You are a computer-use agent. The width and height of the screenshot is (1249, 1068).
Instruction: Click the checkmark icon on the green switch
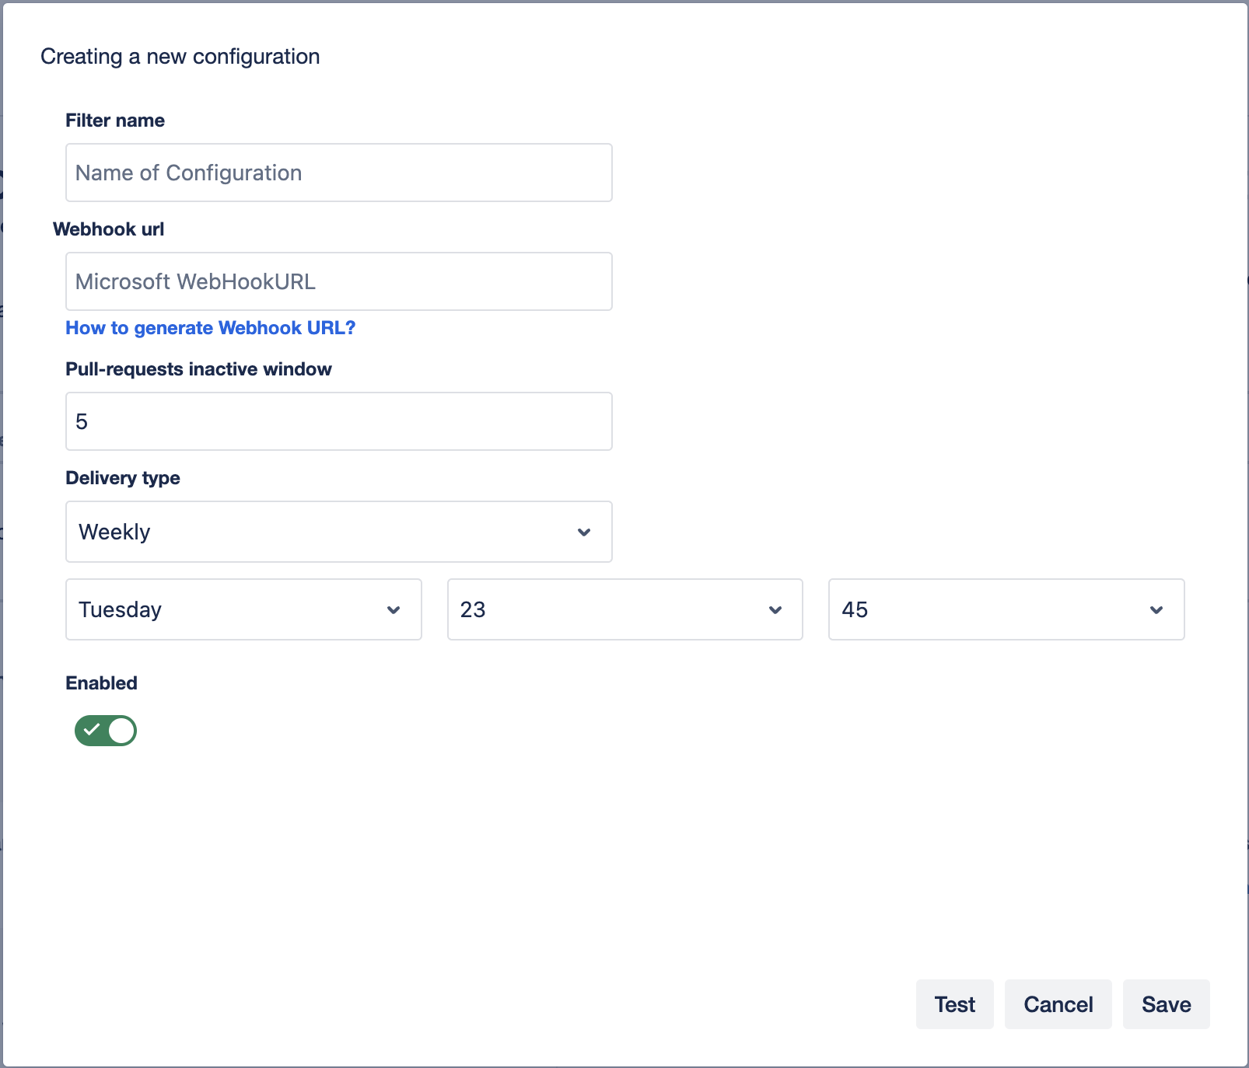[92, 730]
